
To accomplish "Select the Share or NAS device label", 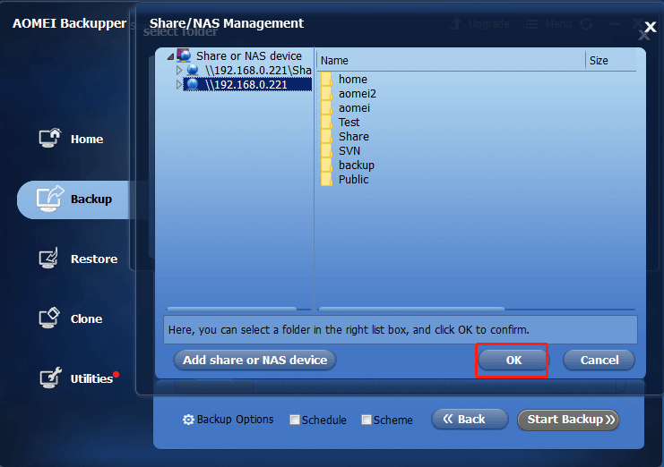I will click(x=249, y=55).
